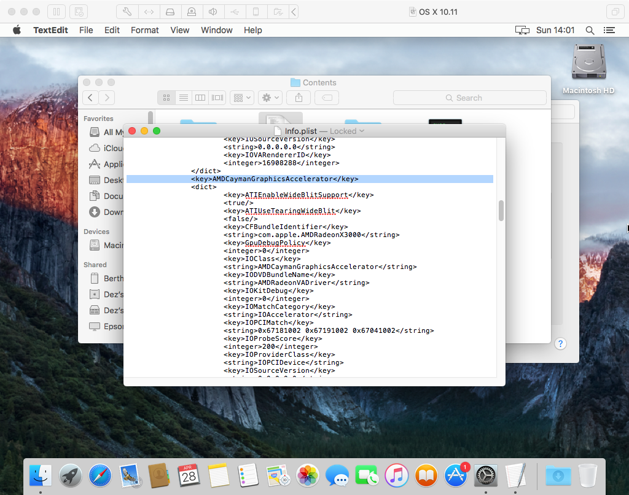
Task: Open the View menu
Action: 179,30
